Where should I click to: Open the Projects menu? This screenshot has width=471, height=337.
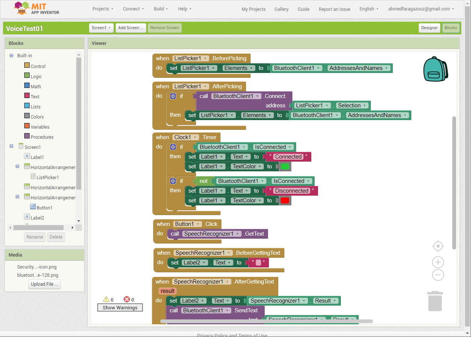pyautogui.click(x=103, y=9)
